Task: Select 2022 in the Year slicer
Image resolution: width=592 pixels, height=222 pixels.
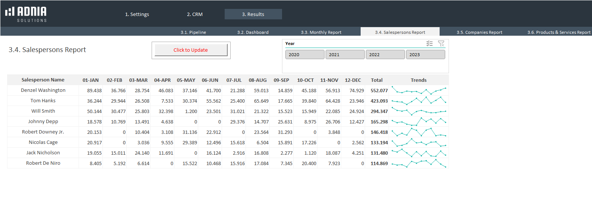Action: click(x=385, y=55)
